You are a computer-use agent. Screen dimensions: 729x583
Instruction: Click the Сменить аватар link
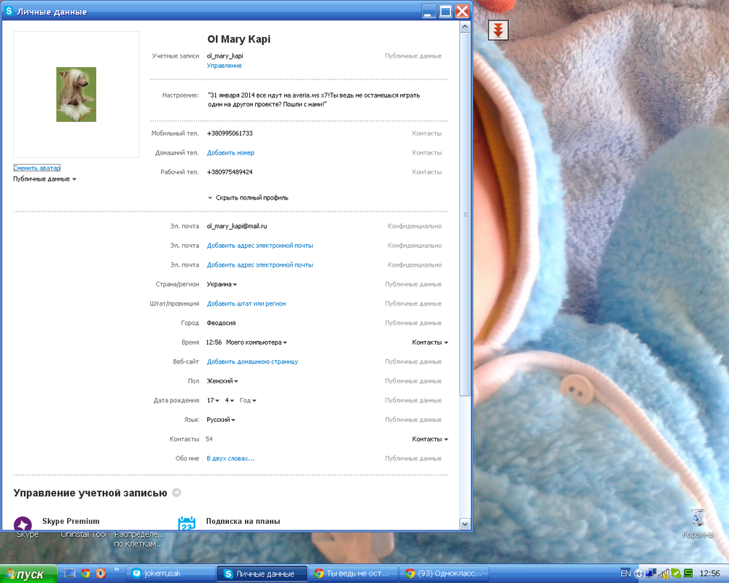(36, 168)
